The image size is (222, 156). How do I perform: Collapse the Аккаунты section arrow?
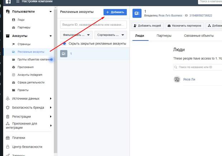pyautogui.click(x=50, y=36)
